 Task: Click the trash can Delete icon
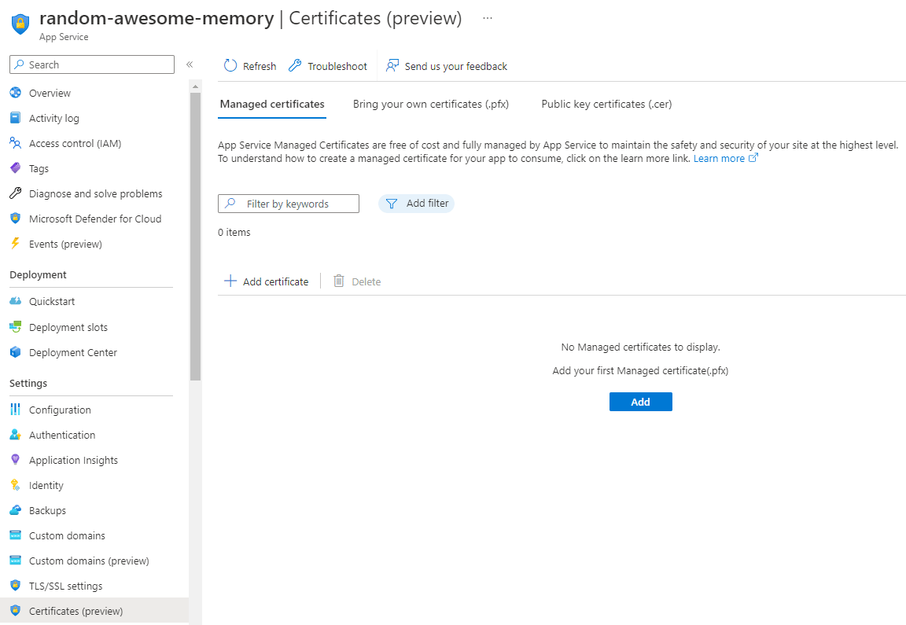click(x=339, y=281)
